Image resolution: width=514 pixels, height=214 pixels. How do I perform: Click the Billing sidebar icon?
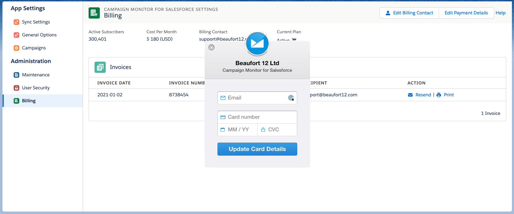16,101
